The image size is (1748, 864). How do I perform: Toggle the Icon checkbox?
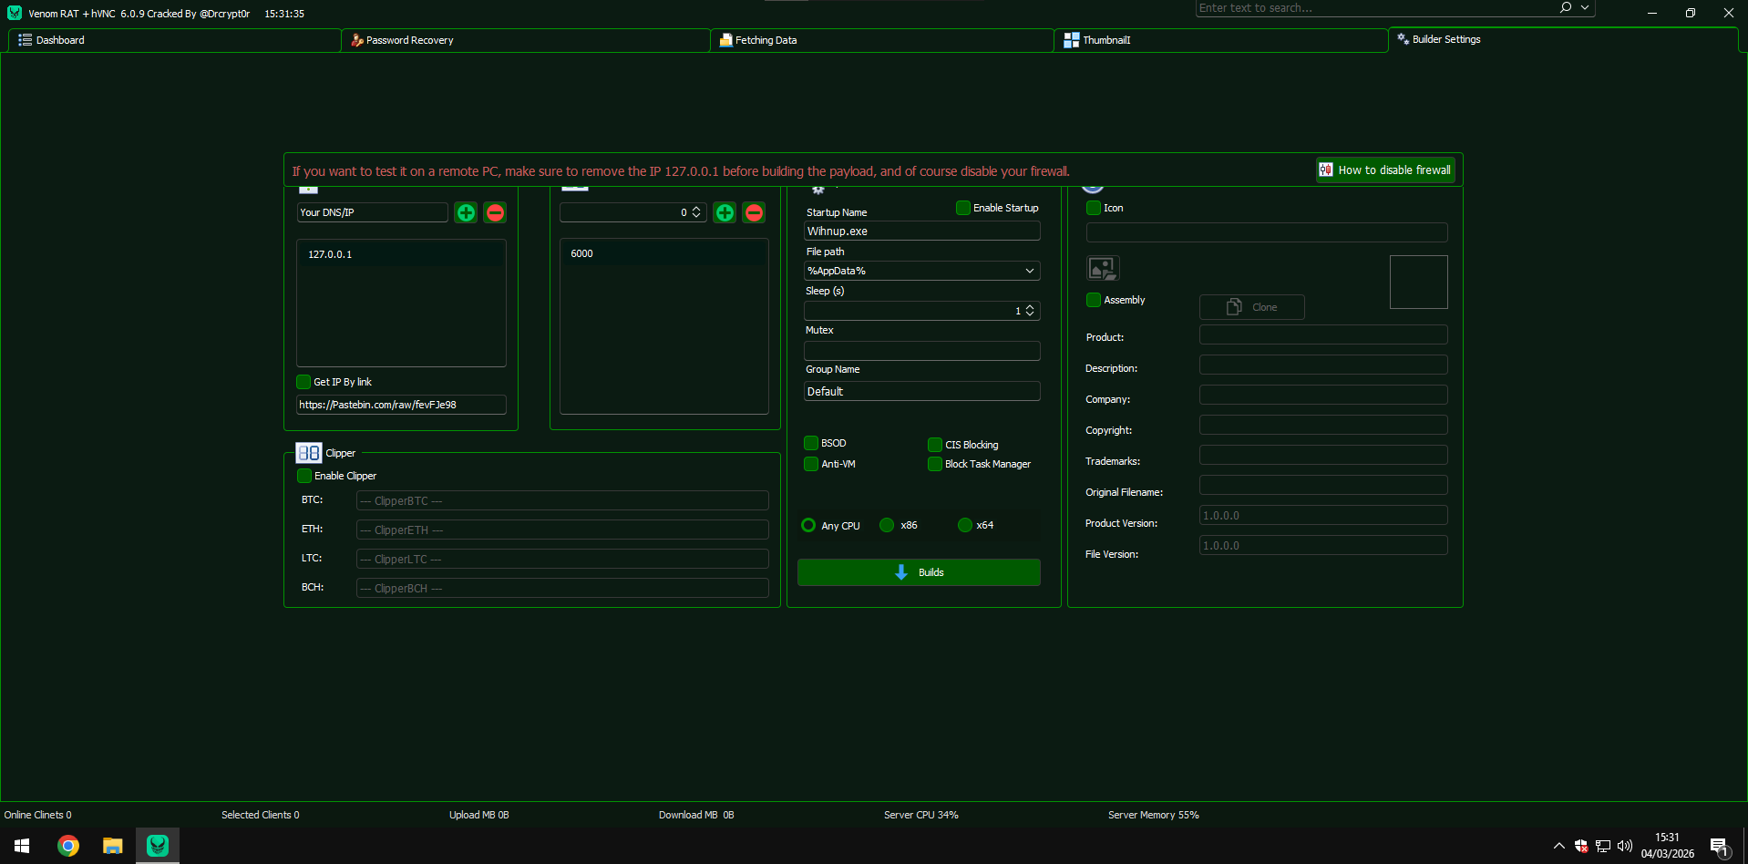point(1094,208)
